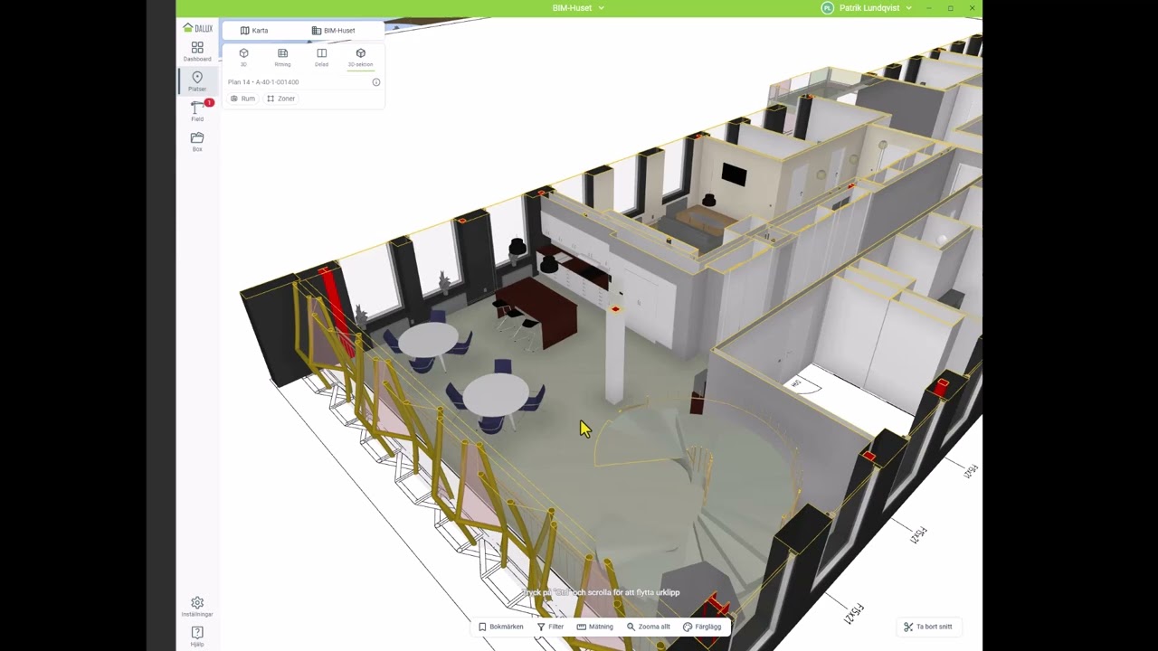Toggle the Zoner zones chip

[281, 99]
